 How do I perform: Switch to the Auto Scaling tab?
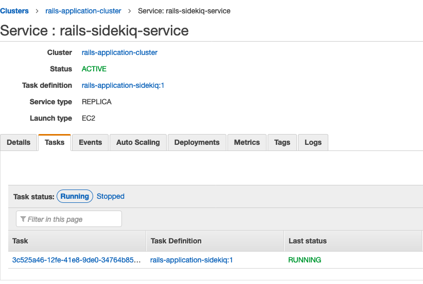click(x=138, y=142)
